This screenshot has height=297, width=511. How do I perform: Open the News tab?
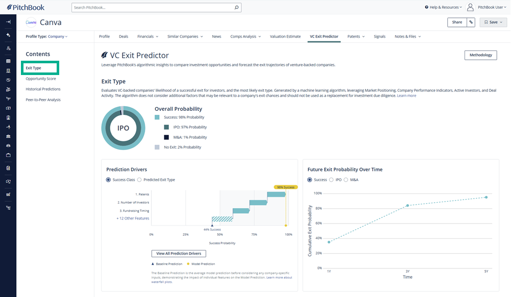point(216,36)
